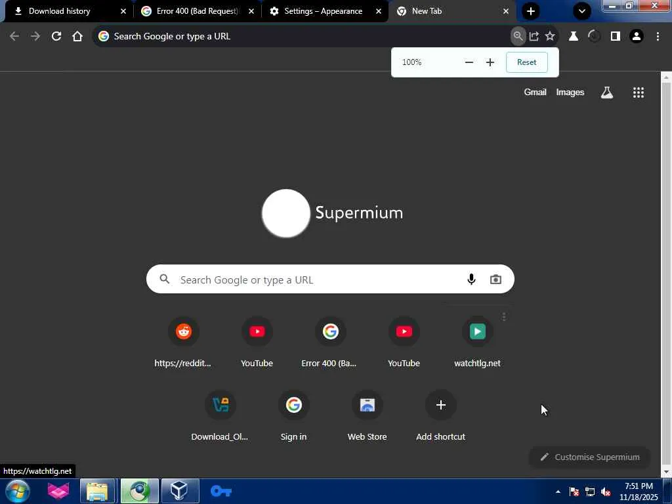Open the Home page button

coord(77,37)
